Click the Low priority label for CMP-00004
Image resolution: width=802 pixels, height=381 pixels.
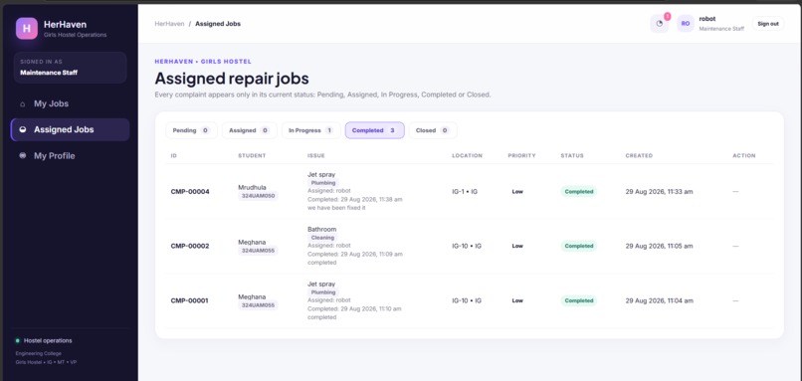517,192
